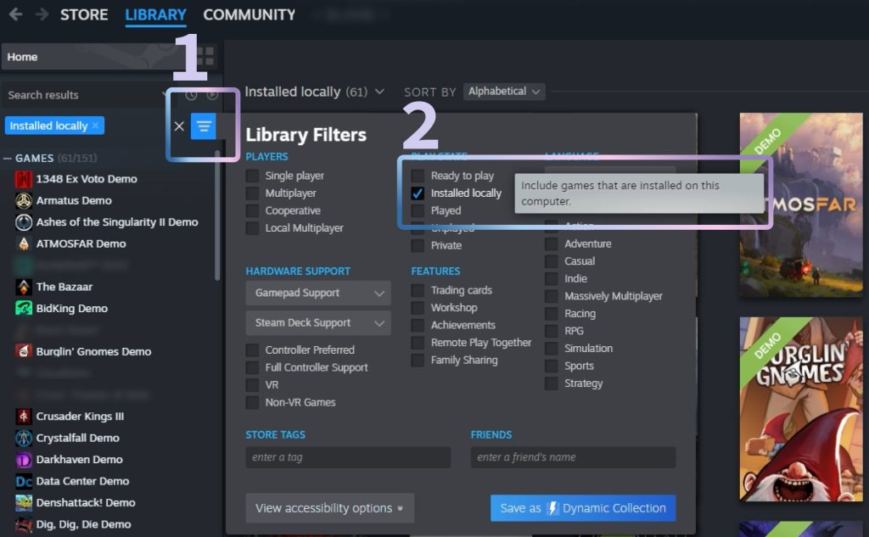Viewport: 869px width, 537px height.
Task: Click Save as Dynamic Collection button
Action: click(583, 508)
